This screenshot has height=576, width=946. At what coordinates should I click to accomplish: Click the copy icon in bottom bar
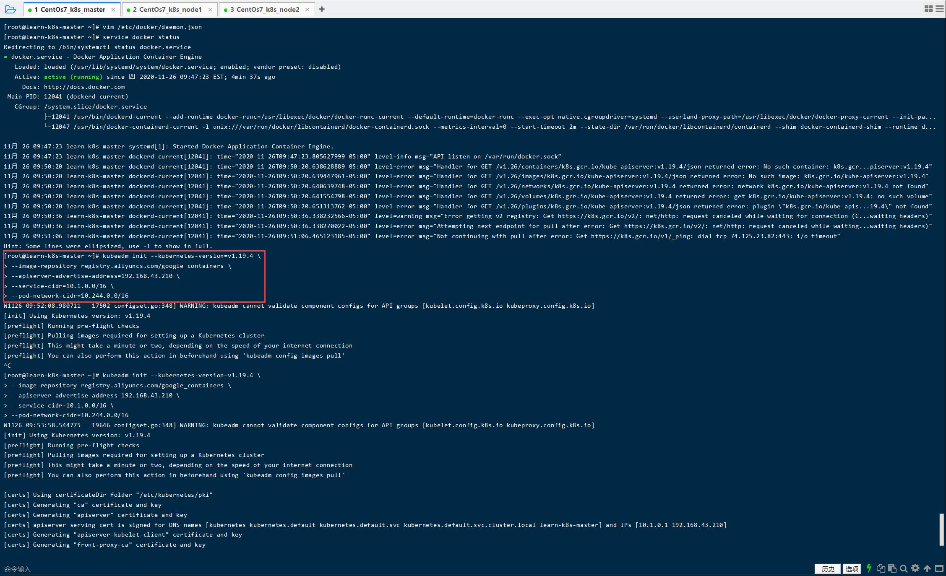tap(881, 568)
